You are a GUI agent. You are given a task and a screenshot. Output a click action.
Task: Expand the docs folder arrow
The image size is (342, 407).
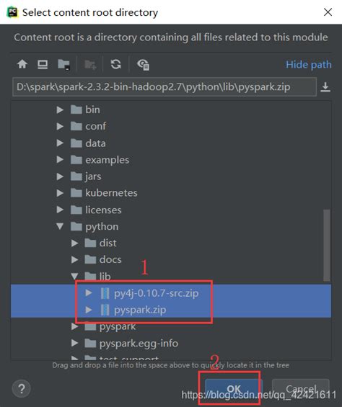(74, 260)
